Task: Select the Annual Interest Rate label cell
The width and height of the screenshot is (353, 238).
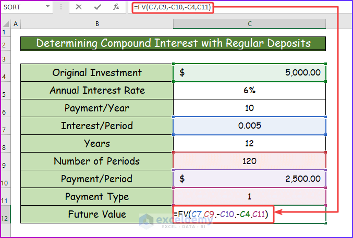Action: click(97, 91)
